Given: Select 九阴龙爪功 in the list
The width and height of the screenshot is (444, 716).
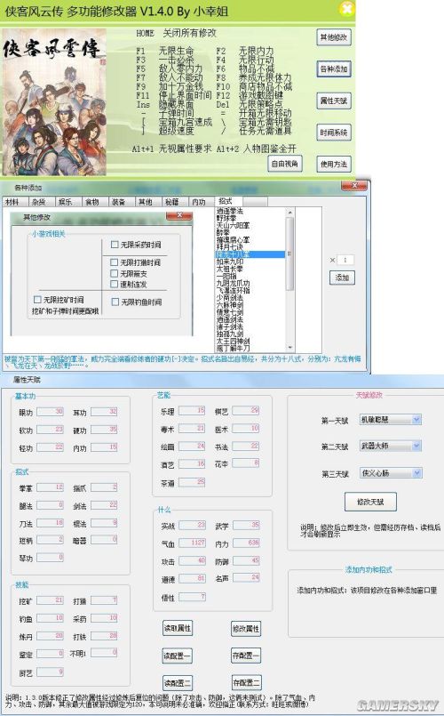Looking at the screenshot, I should click(233, 283).
